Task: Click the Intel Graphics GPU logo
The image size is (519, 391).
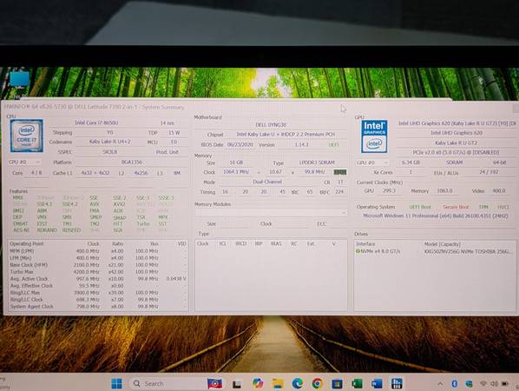Action: [374, 136]
